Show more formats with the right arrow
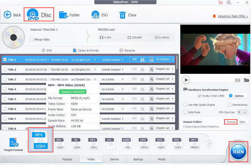Viewport: 251px width, 165px height. pos(209,143)
